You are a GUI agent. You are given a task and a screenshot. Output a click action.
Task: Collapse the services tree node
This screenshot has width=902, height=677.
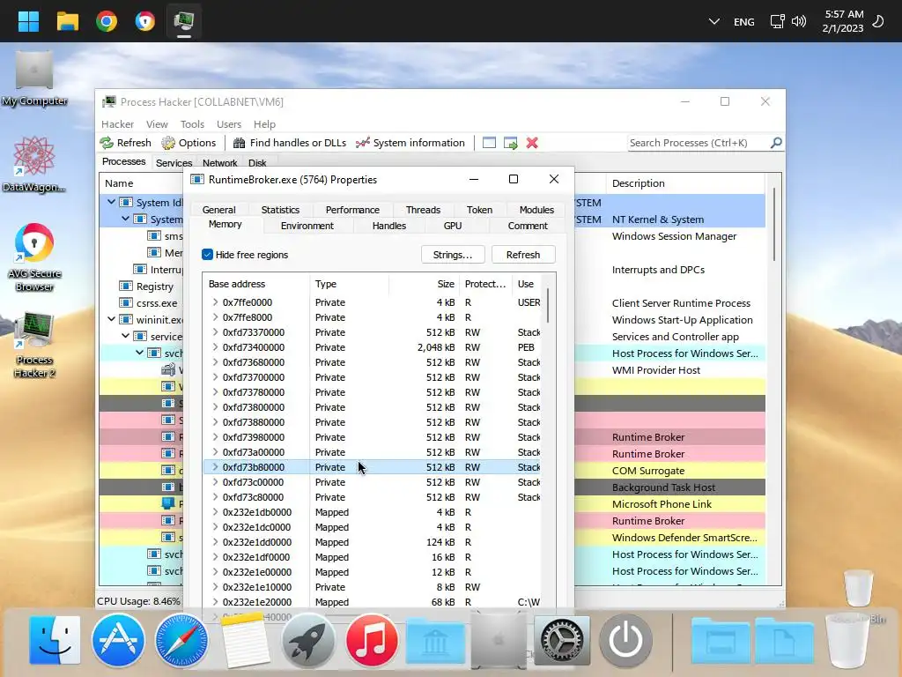(125, 336)
